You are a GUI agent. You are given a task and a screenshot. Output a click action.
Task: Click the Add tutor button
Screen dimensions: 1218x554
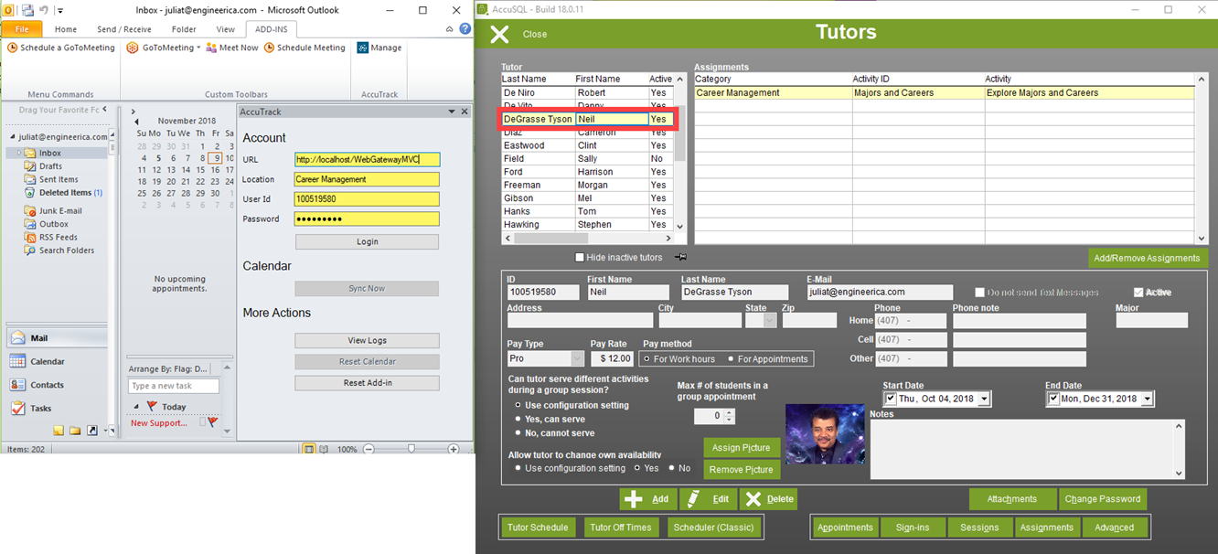[x=648, y=499]
